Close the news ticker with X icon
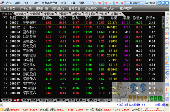 click(167, 105)
